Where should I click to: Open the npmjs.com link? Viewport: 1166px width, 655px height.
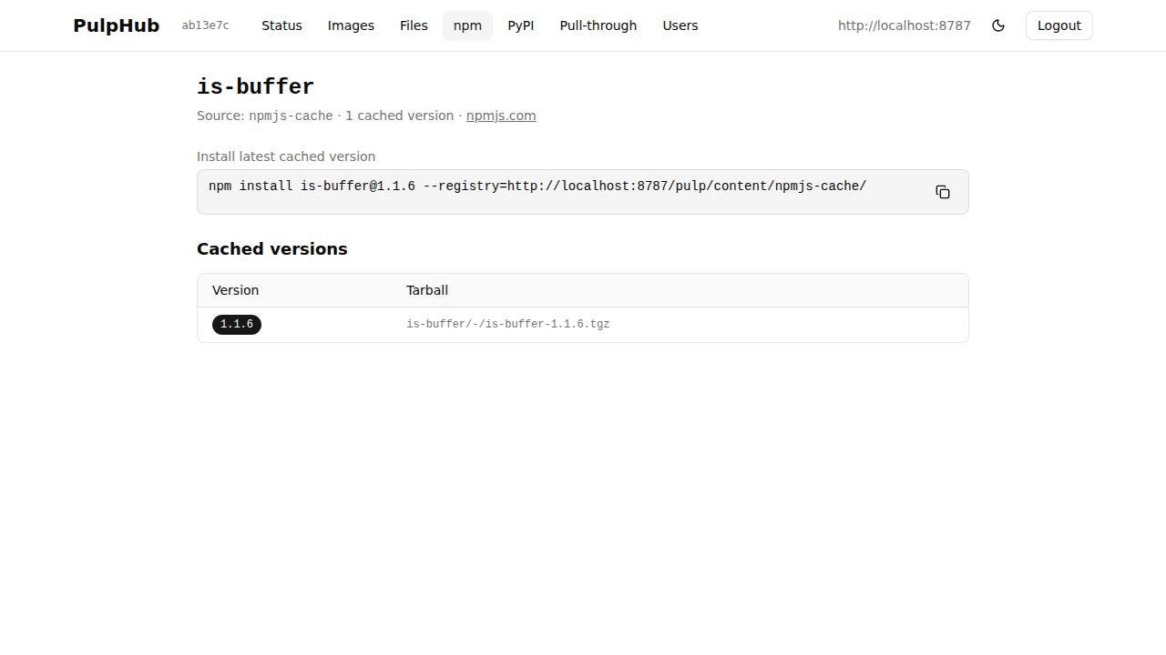coord(500,116)
